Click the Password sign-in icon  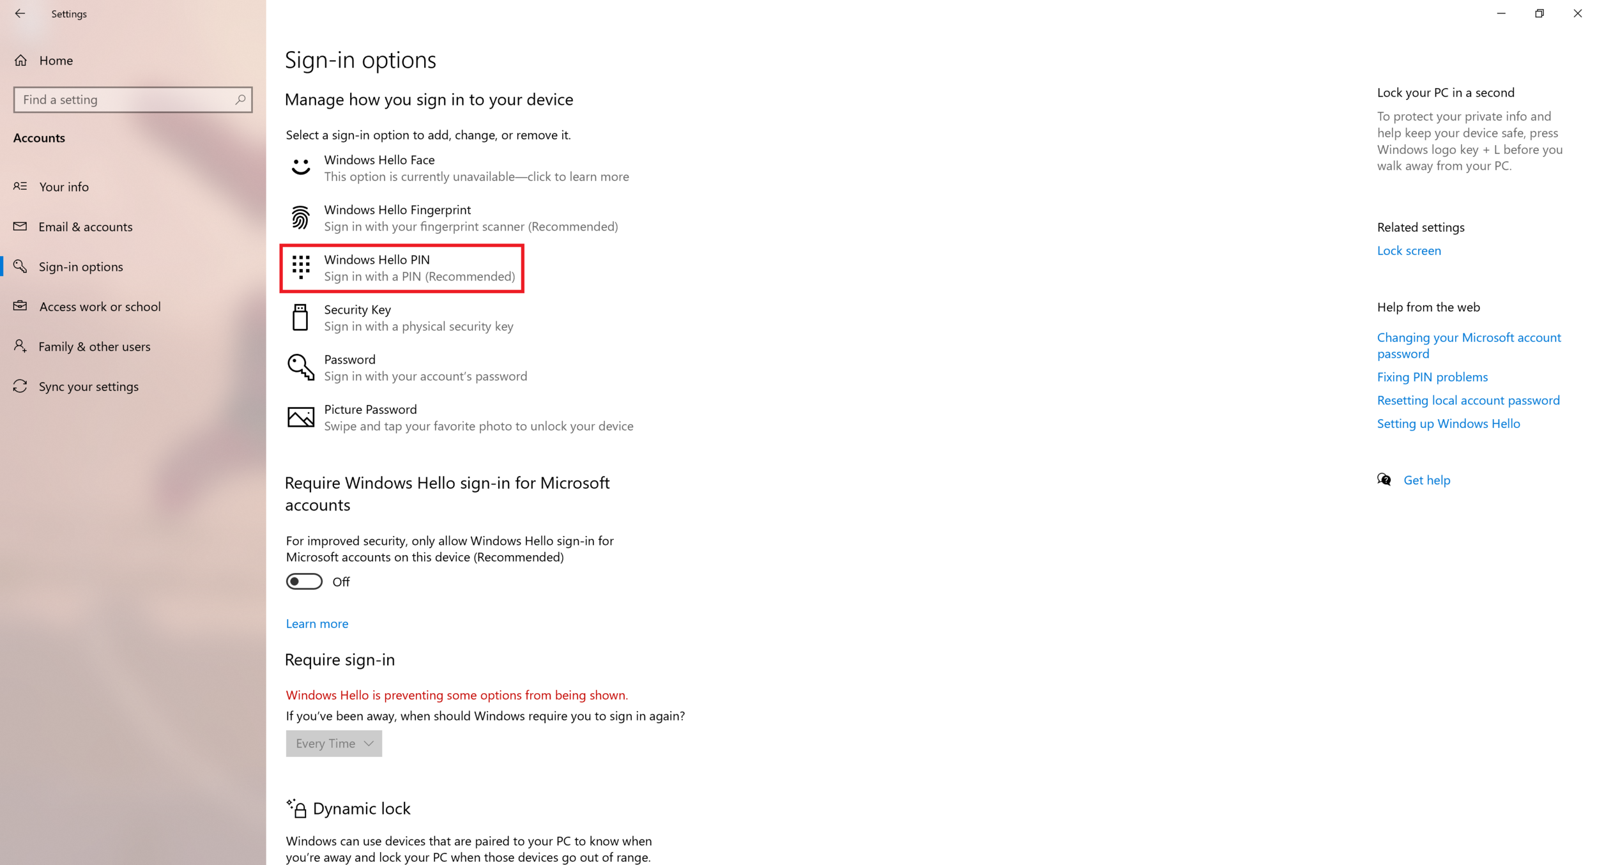pos(302,367)
